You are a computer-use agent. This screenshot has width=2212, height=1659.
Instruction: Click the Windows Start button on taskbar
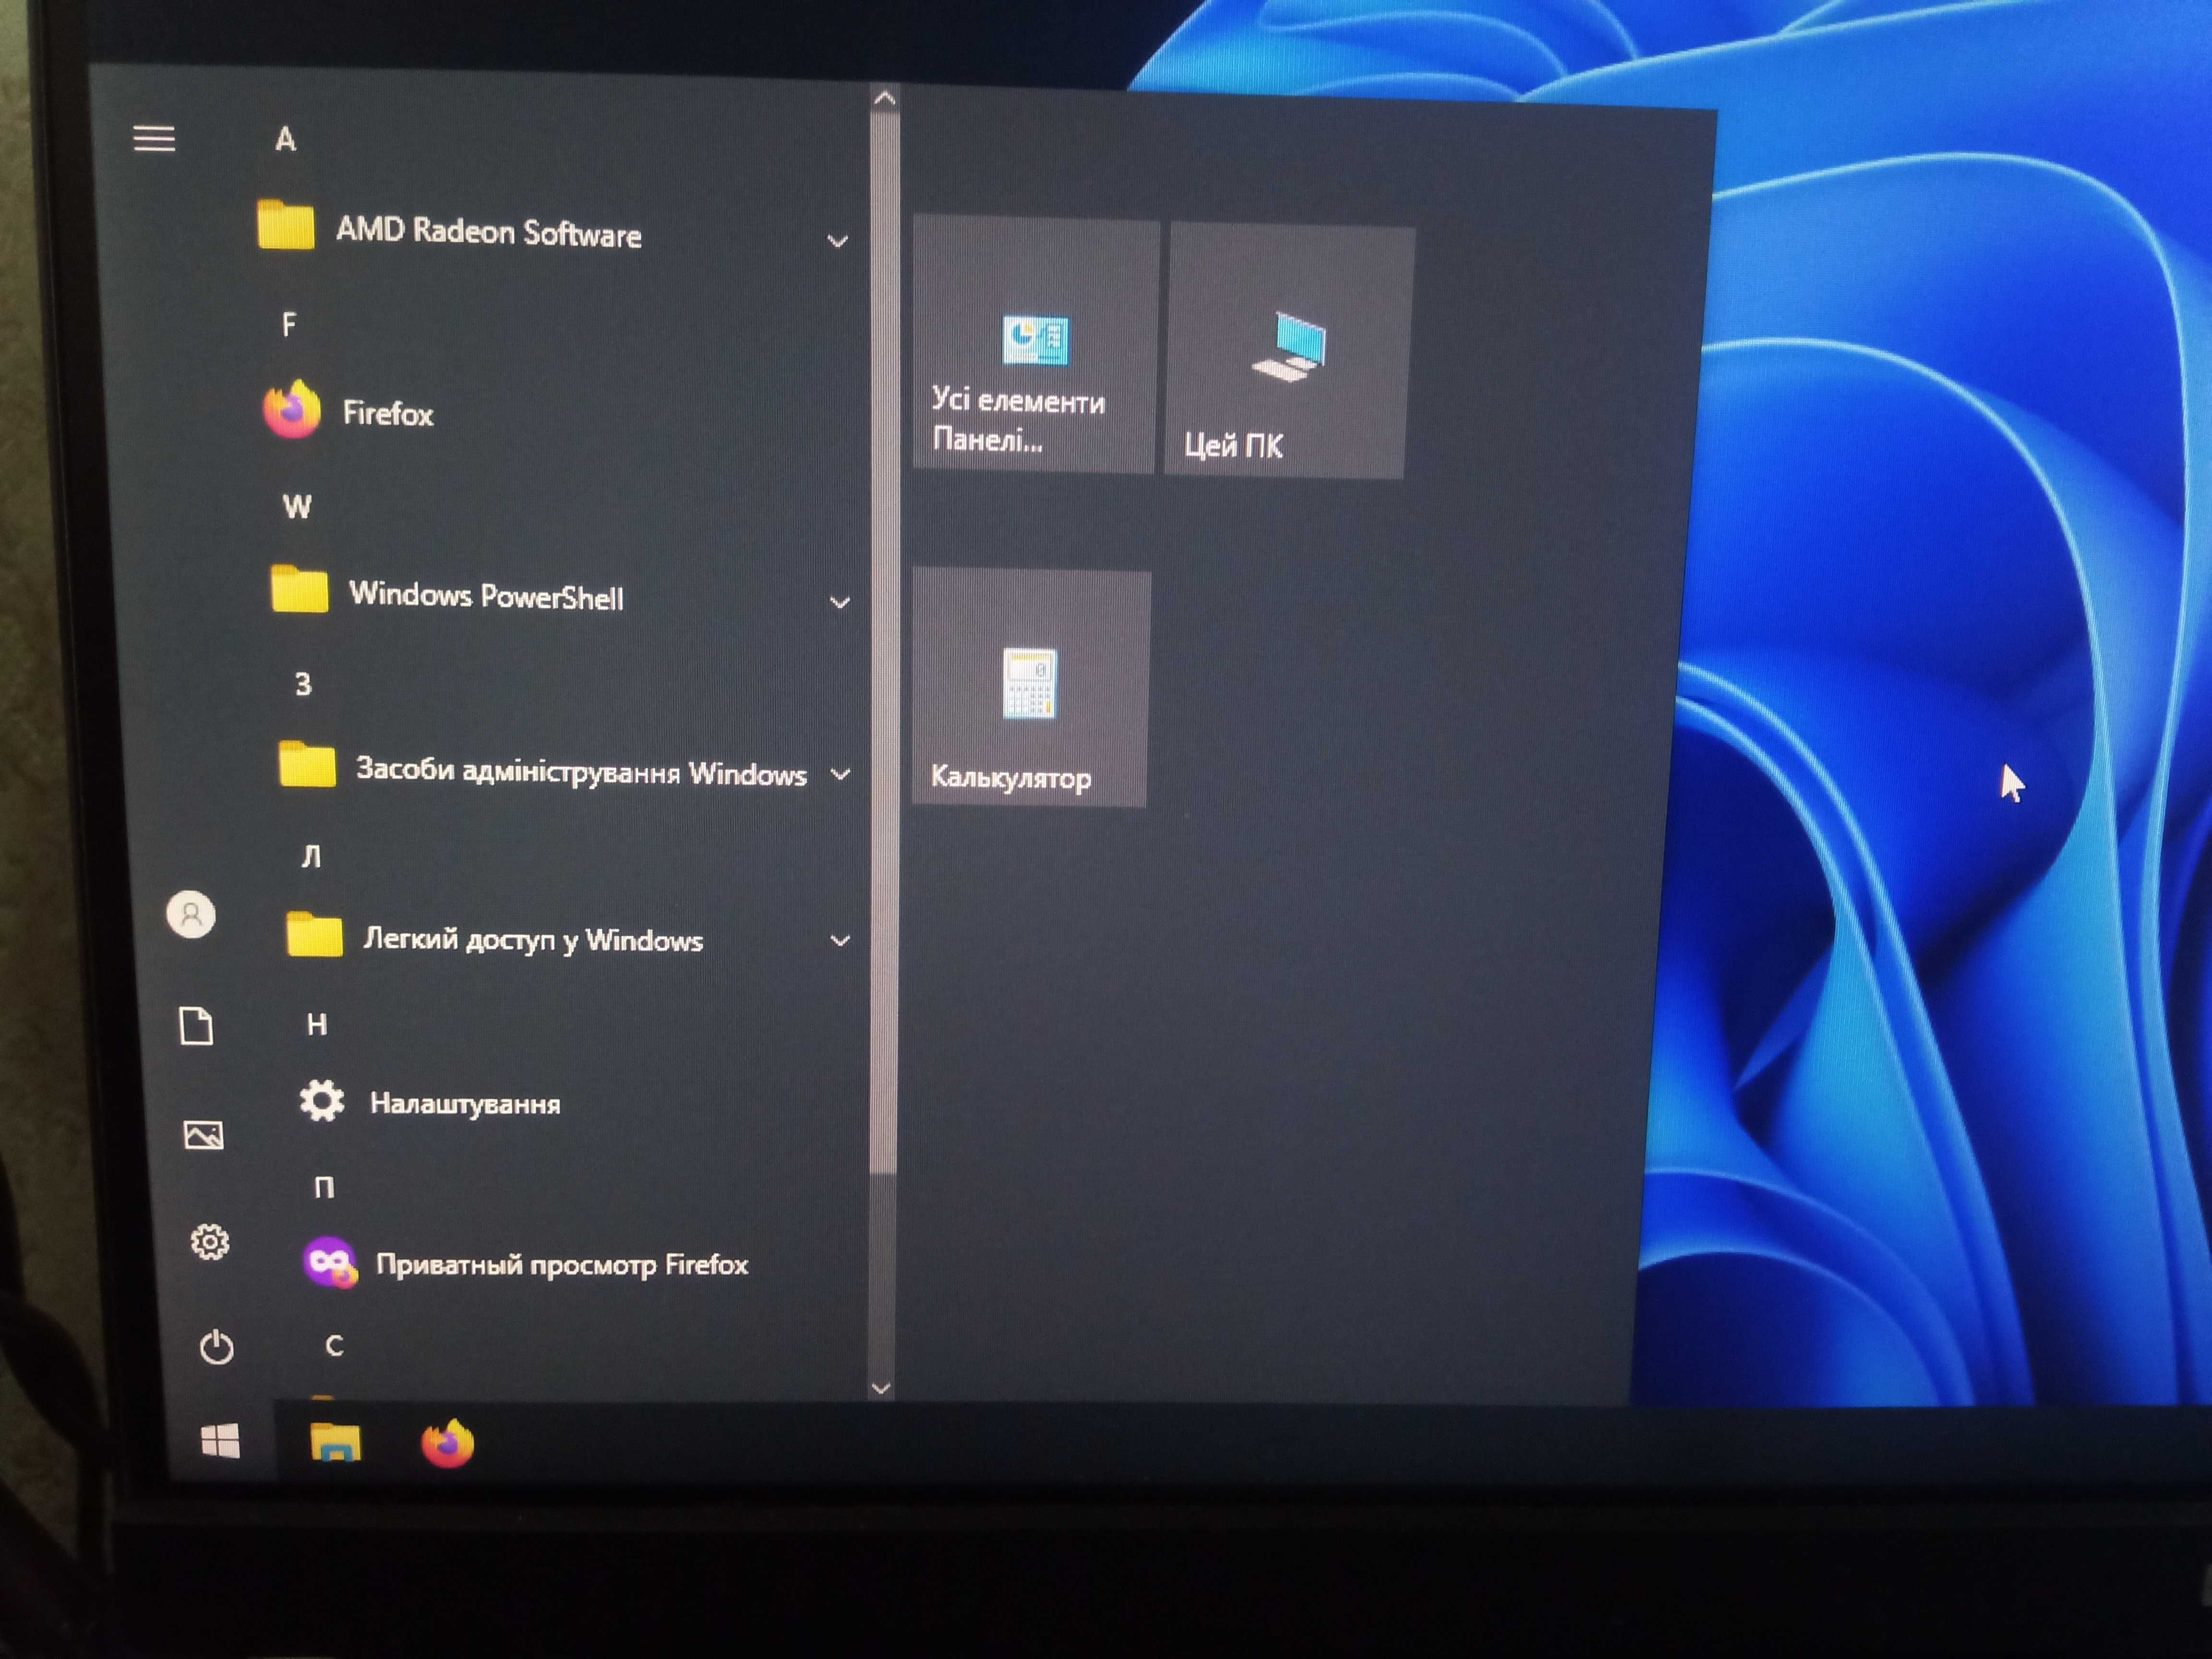click(220, 1441)
